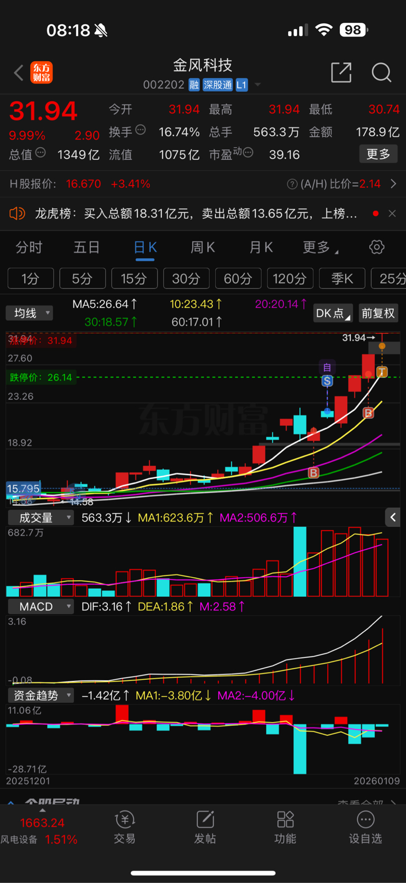Tap the T marker on chart
The width and height of the screenshot is (406, 883).
point(382,372)
